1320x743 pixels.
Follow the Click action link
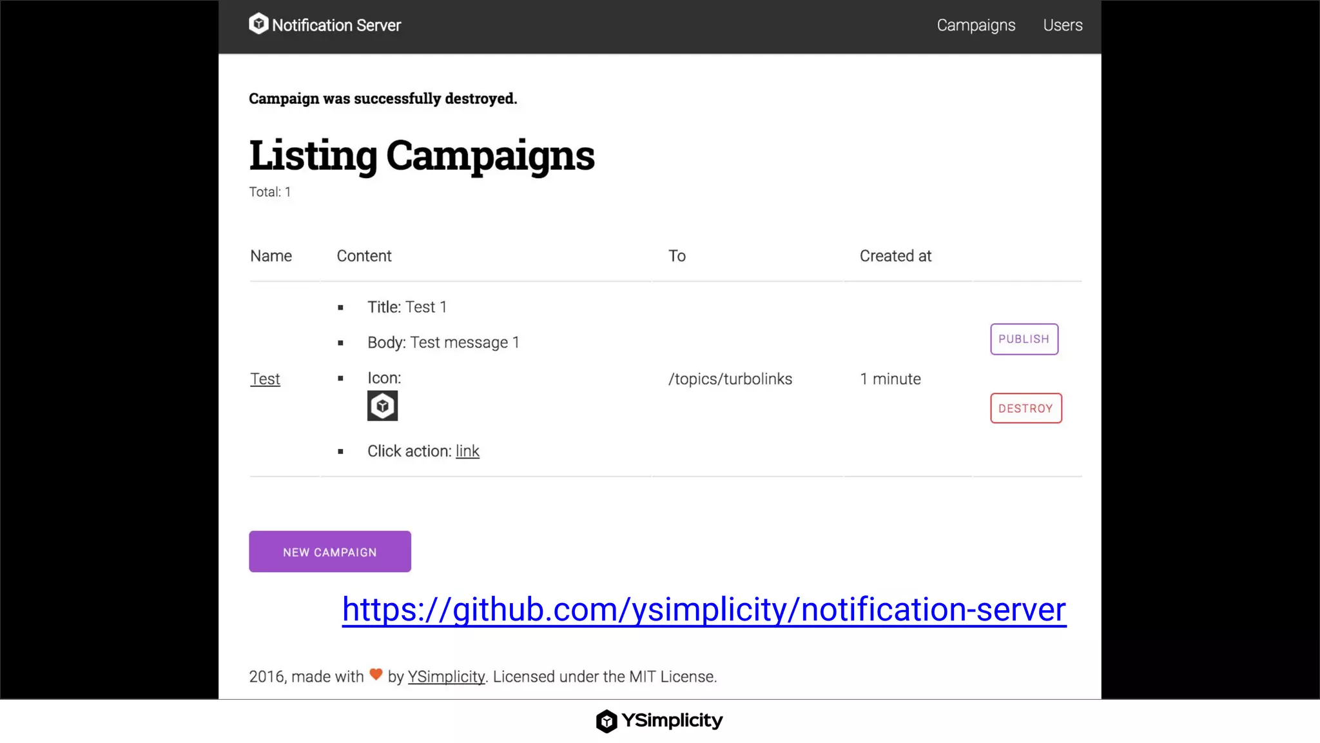pyautogui.click(x=467, y=451)
